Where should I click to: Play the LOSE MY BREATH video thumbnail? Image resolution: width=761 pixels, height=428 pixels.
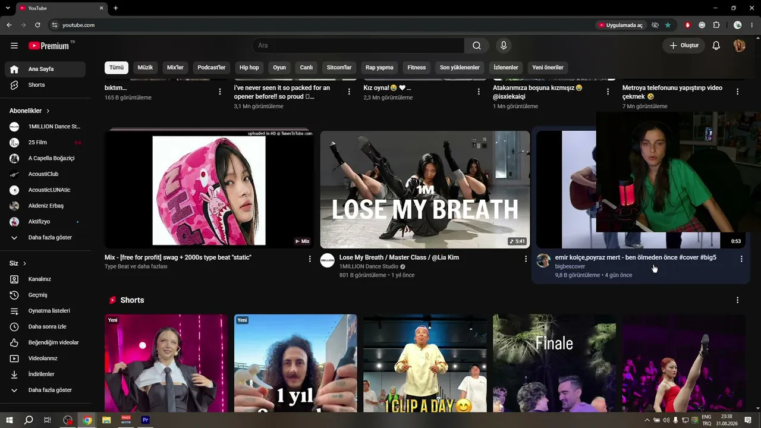(425, 189)
